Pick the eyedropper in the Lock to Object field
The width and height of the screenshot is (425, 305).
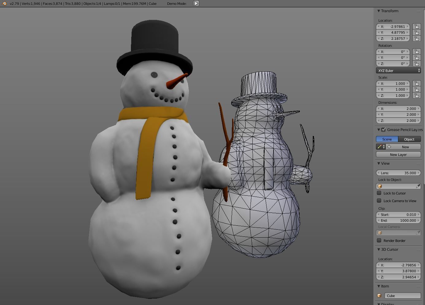pyautogui.click(x=418, y=186)
